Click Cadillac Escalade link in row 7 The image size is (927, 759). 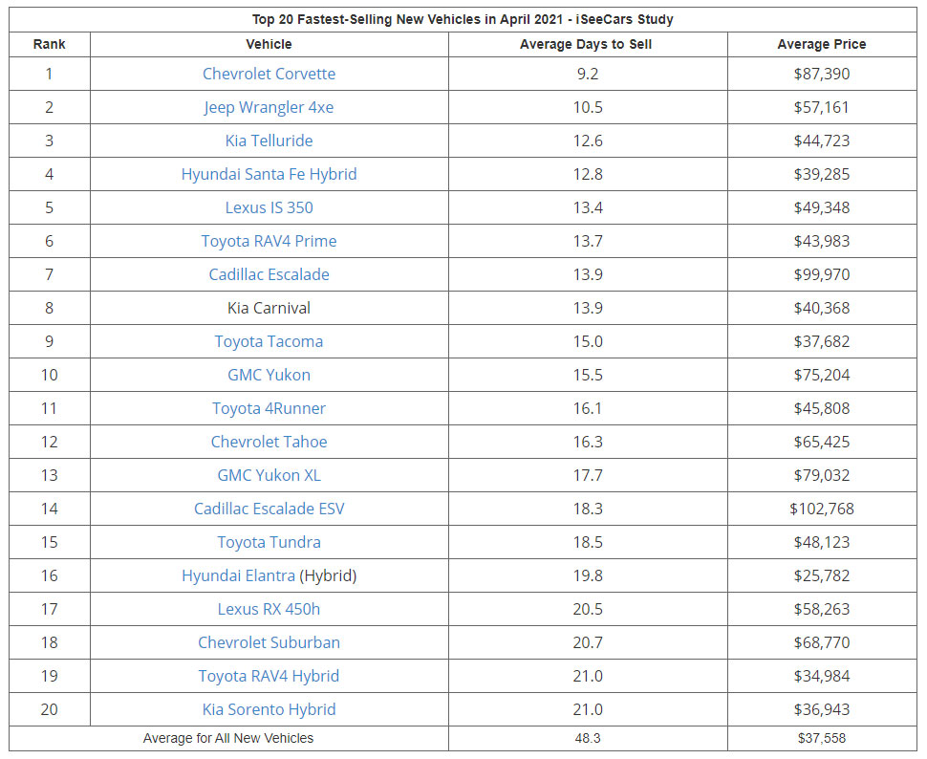point(269,274)
